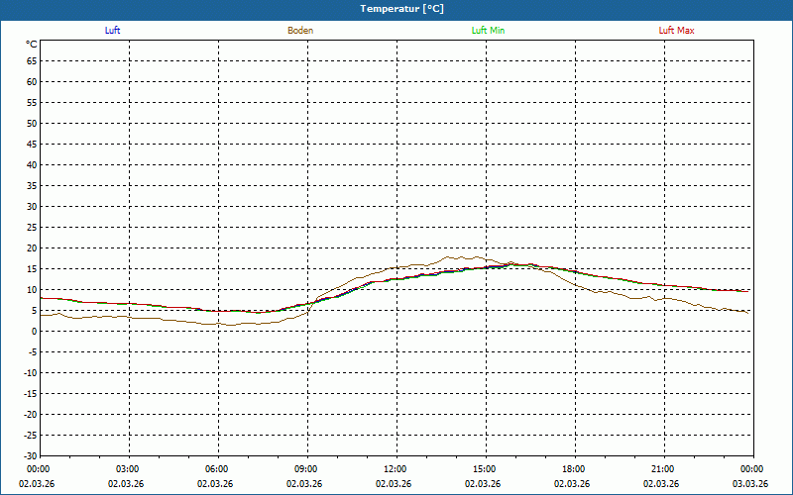The width and height of the screenshot is (793, 495).
Task: Click the 40 y-axis value
Action: point(32,165)
